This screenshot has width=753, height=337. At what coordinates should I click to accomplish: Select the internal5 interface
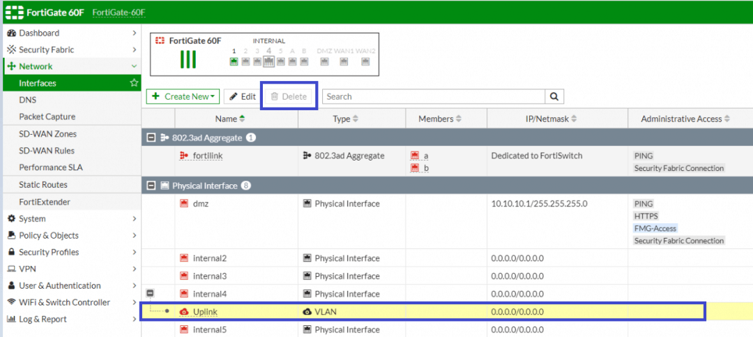(209, 330)
